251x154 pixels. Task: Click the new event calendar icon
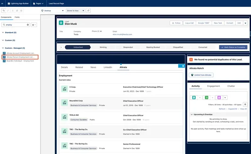click(219, 97)
